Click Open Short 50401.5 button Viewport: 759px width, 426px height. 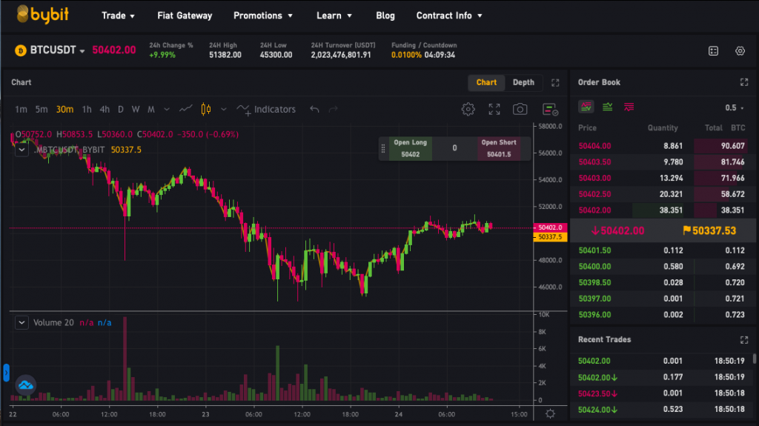pyautogui.click(x=499, y=149)
